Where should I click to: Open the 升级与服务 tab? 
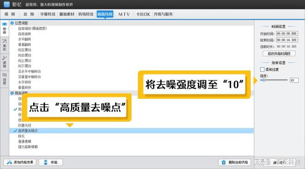click(x=163, y=14)
